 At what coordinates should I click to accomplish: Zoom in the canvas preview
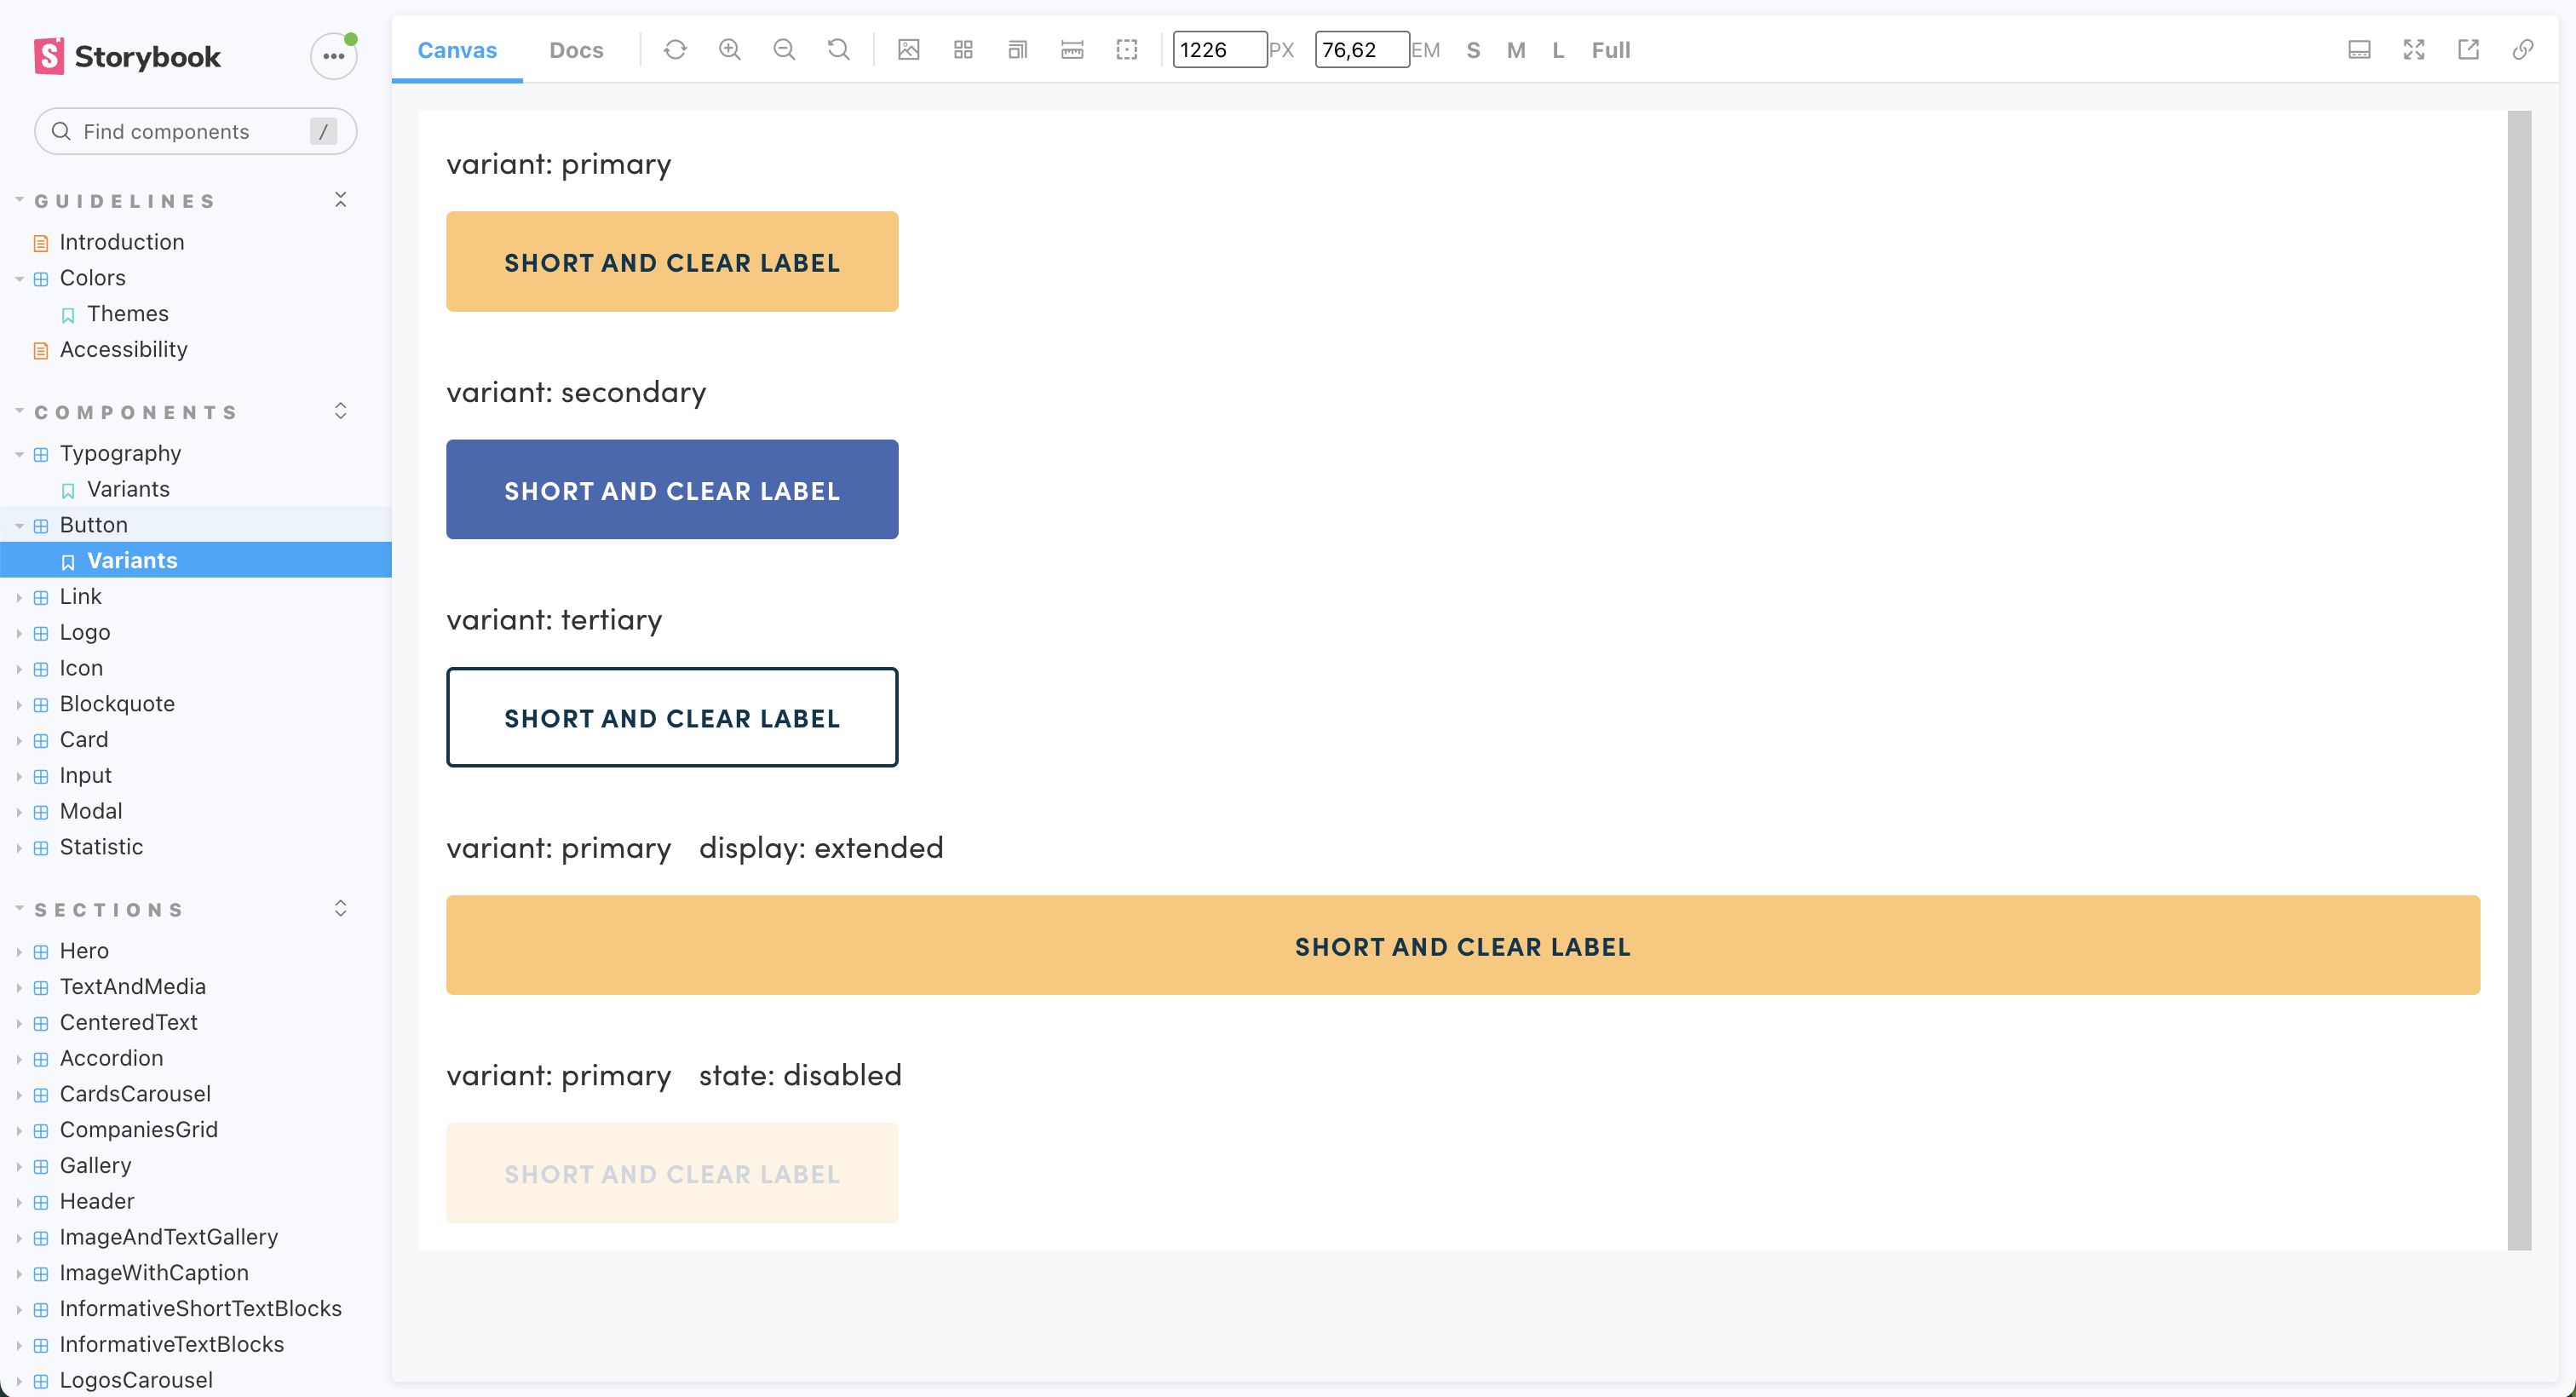pos(730,50)
